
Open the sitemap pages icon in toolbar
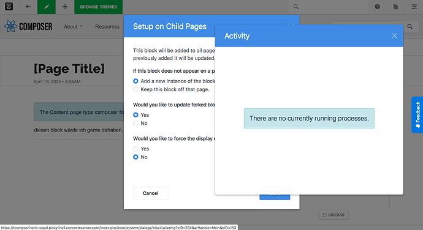coord(395,7)
